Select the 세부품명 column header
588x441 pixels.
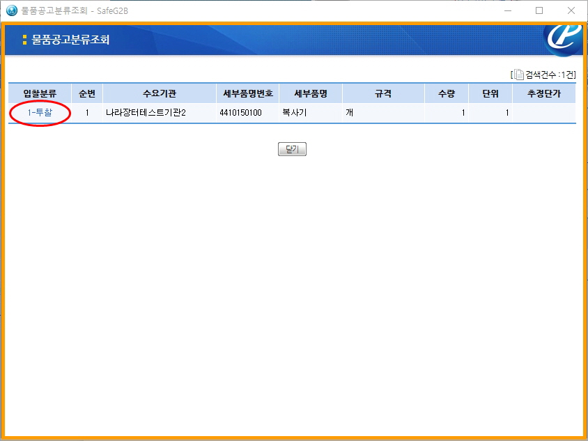(x=311, y=93)
